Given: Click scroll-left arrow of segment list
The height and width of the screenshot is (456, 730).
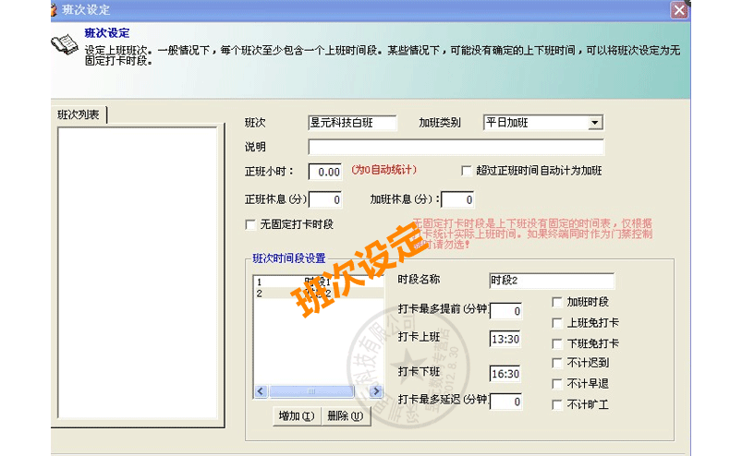Looking at the screenshot, I should click(x=261, y=391).
